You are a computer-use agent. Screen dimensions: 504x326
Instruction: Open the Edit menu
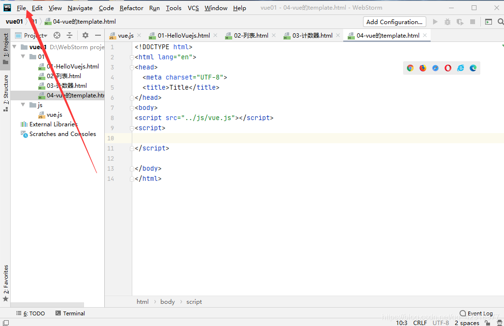click(x=37, y=8)
